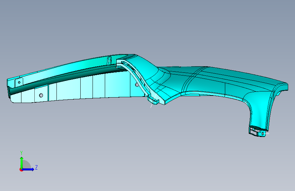Click the "Z" axis label

(x=36, y=167)
